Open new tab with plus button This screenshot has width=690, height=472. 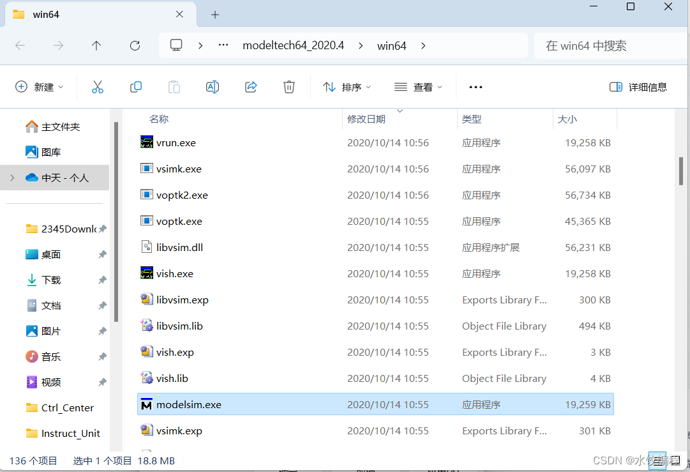[x=214, y=15]
